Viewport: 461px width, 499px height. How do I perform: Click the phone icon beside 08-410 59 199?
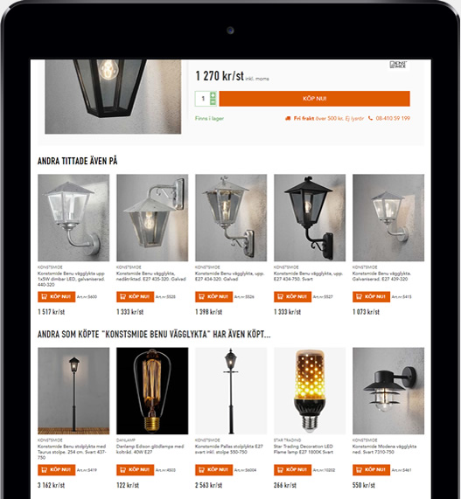370,118
